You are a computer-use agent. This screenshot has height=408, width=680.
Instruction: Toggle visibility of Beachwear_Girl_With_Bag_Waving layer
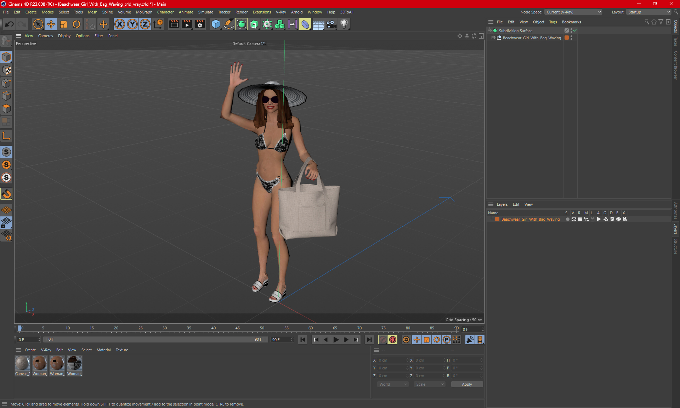[572, 219]
